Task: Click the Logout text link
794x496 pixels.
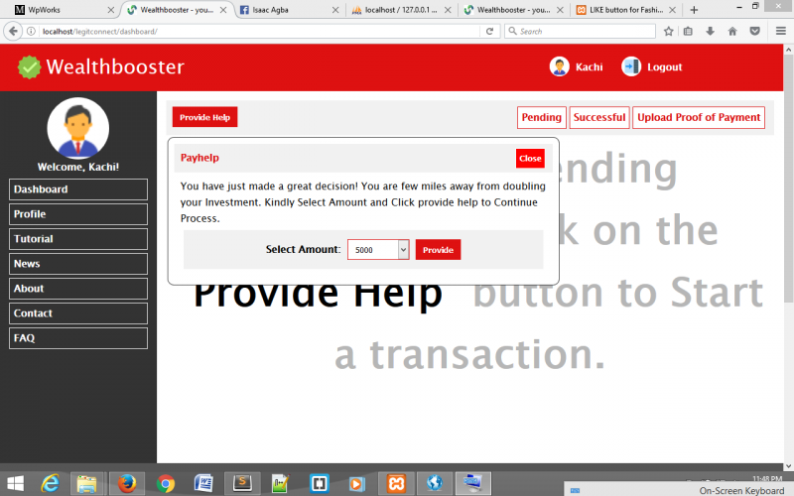Action: pos(664,66)
